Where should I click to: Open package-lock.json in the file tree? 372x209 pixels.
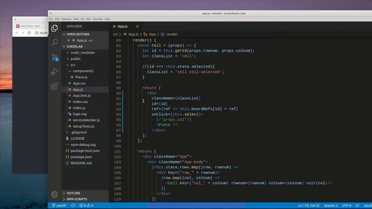(85, 151)
